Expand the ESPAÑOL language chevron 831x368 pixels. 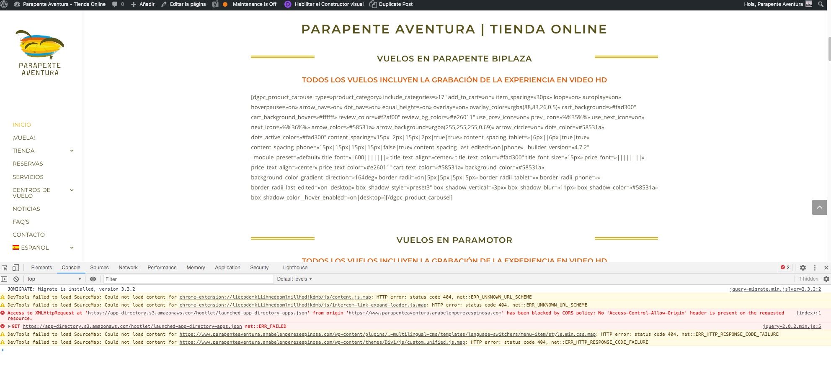72,248
